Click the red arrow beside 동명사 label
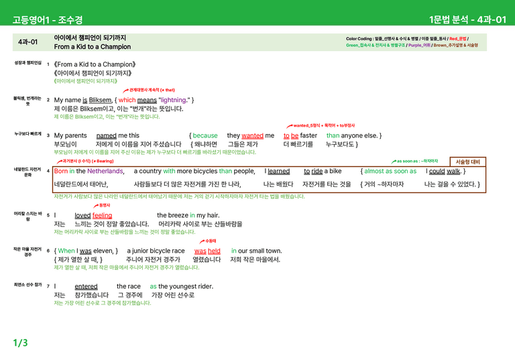The image size is (515, 364). click(96, 206)
